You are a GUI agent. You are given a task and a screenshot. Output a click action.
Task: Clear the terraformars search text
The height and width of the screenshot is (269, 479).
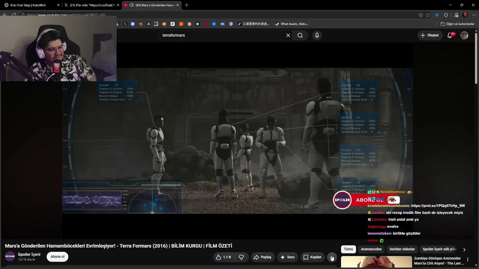288,35
